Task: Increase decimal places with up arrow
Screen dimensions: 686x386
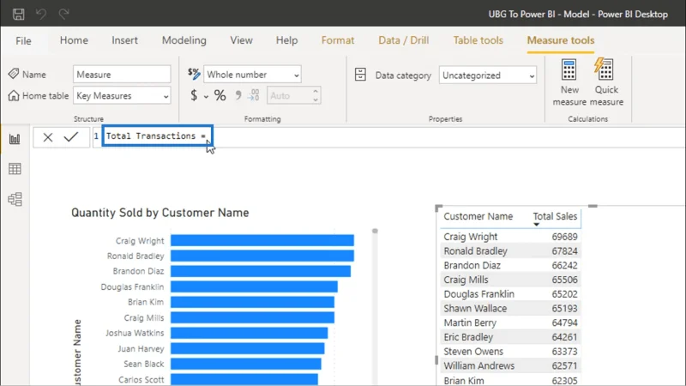Action: pyautogui.click(x=316, y=91)
